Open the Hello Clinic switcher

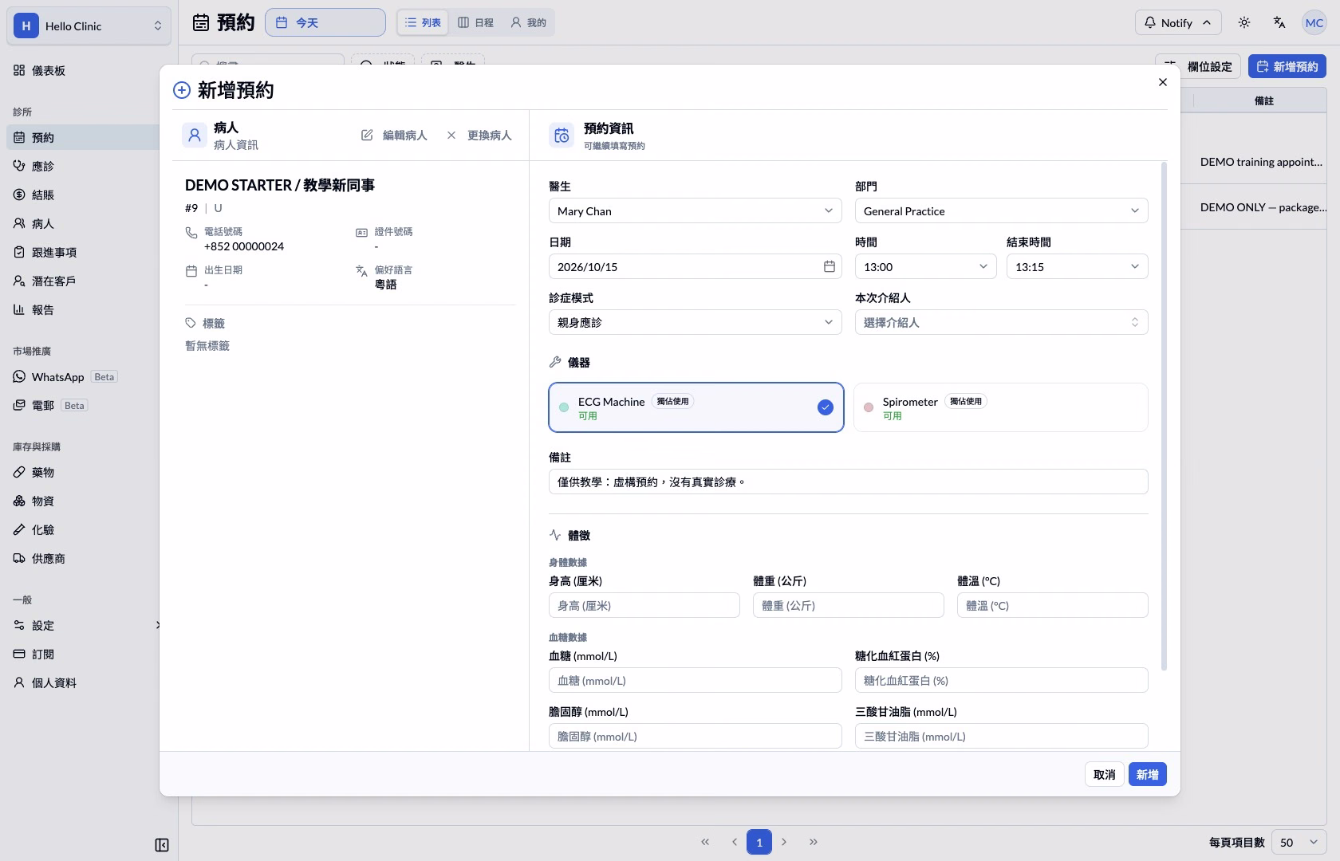[89, 26]
